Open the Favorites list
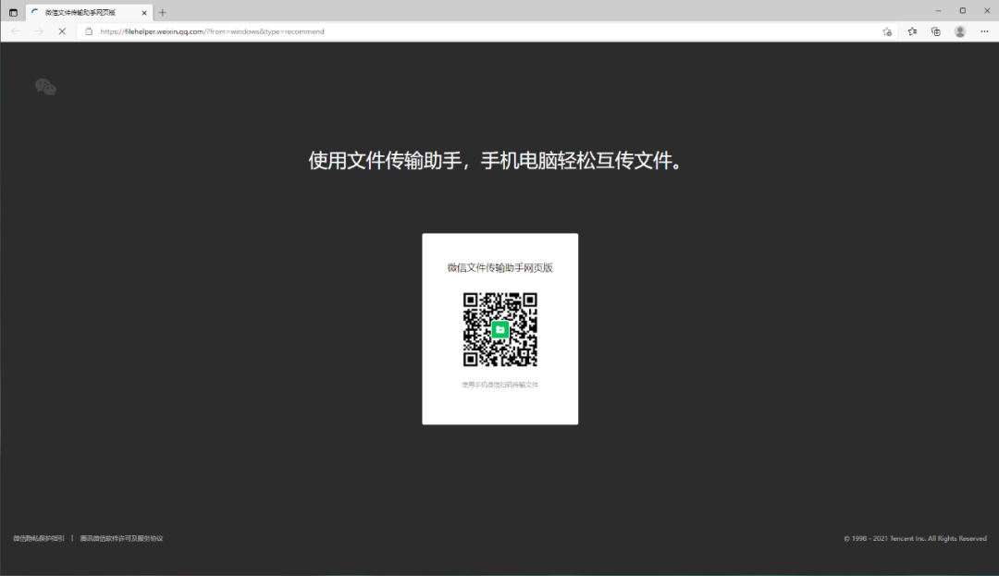Image resolution: width=999 pixels, height=576 pixels. (912, 31)
